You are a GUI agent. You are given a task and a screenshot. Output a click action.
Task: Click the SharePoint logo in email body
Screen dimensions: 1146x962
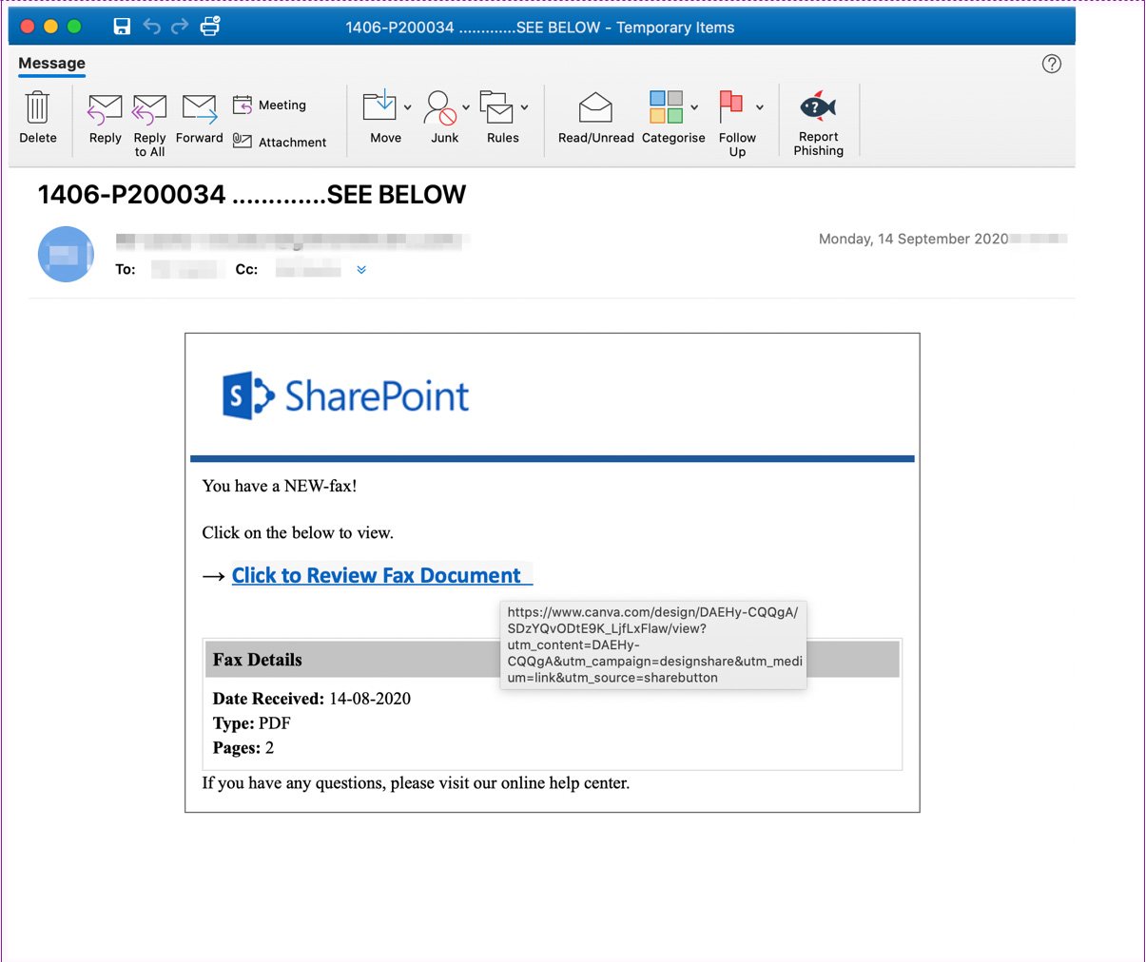coord(345,395)
